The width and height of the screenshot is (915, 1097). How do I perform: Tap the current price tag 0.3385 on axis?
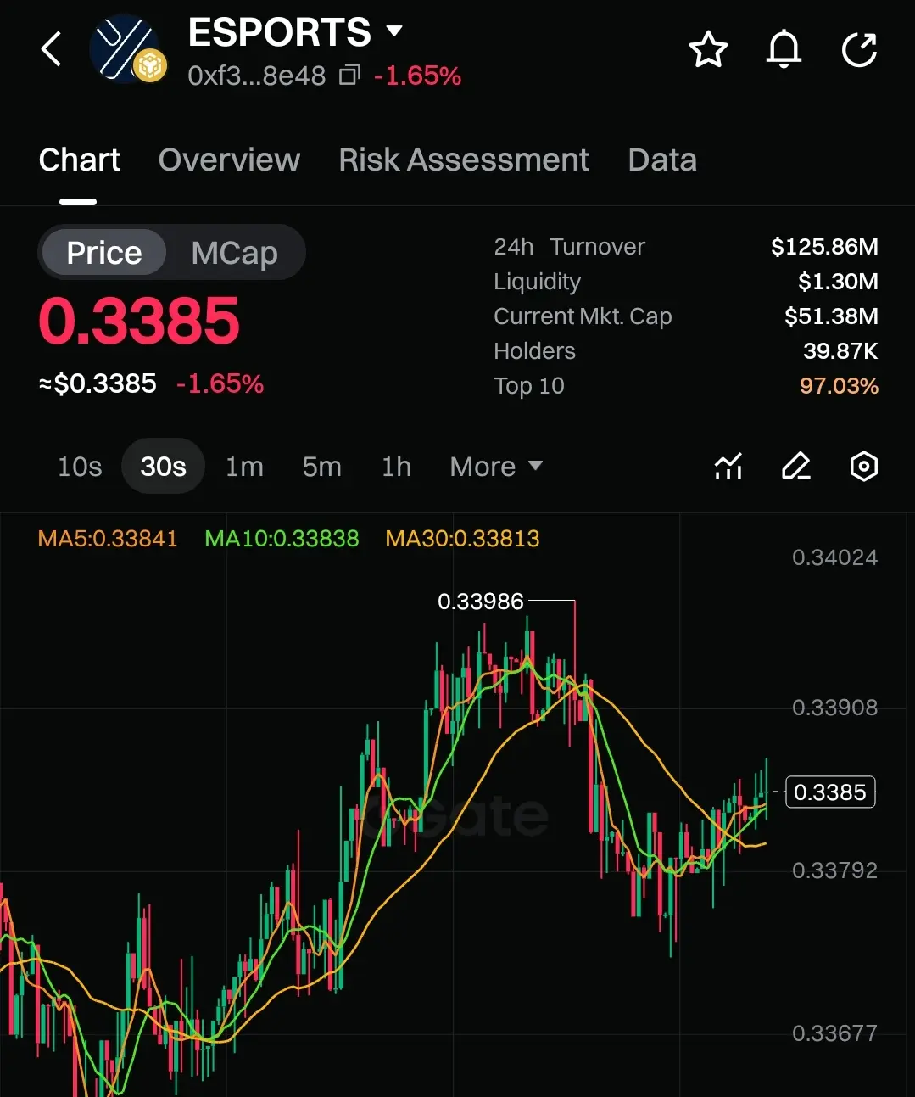pos(830,792)
